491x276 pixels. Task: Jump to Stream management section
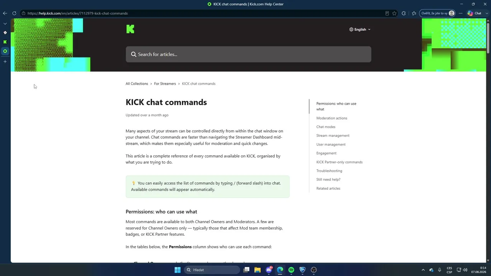click(333, 136)
